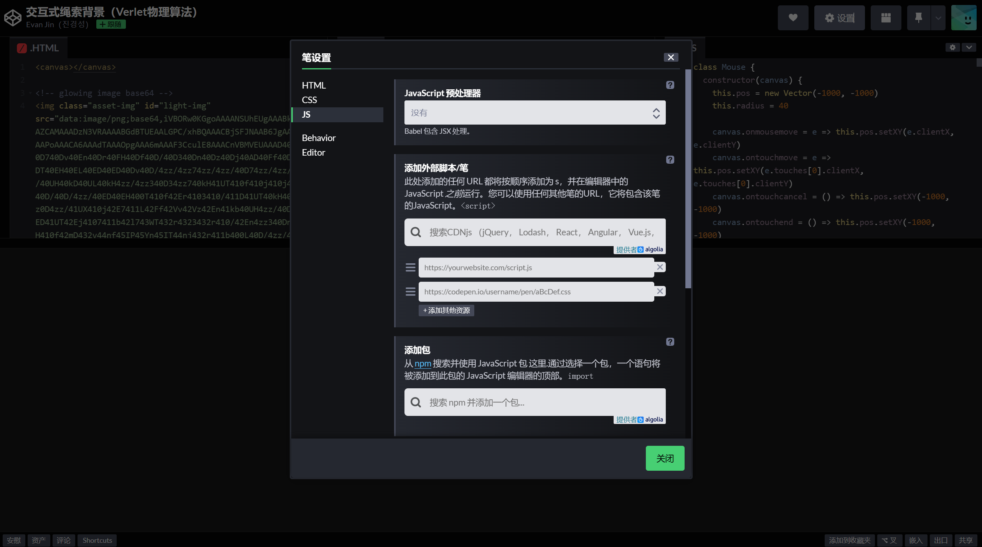Image resolution: width=982 pixels, height=547 pixels.
Task: Click the npm package search field
Action: (x=535, y=402)
